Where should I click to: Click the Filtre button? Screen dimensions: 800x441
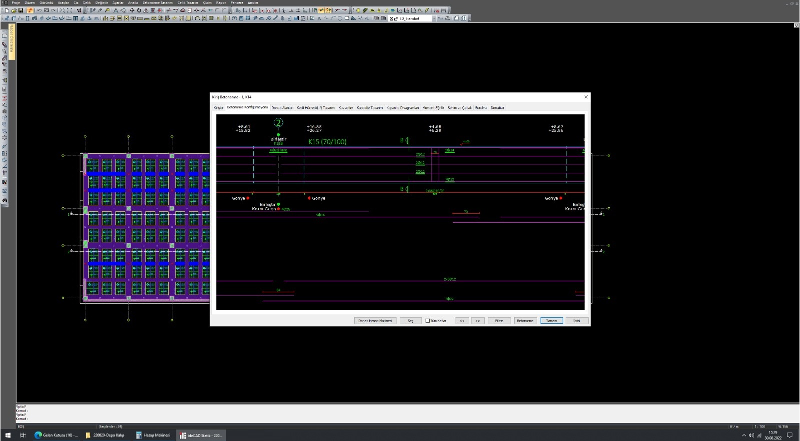pyautogui.click(x=499, y=321)
